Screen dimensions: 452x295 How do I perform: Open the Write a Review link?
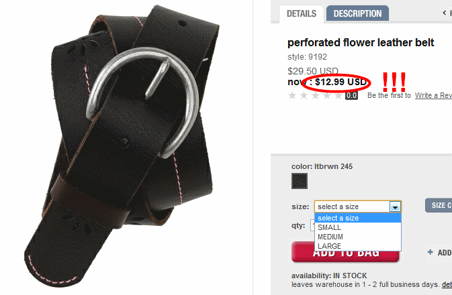pos(433,95)
